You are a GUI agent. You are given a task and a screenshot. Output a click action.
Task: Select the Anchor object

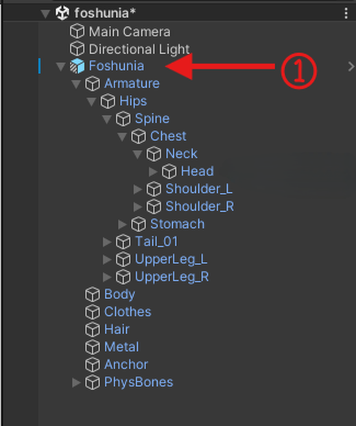click(x=126, y=364)
